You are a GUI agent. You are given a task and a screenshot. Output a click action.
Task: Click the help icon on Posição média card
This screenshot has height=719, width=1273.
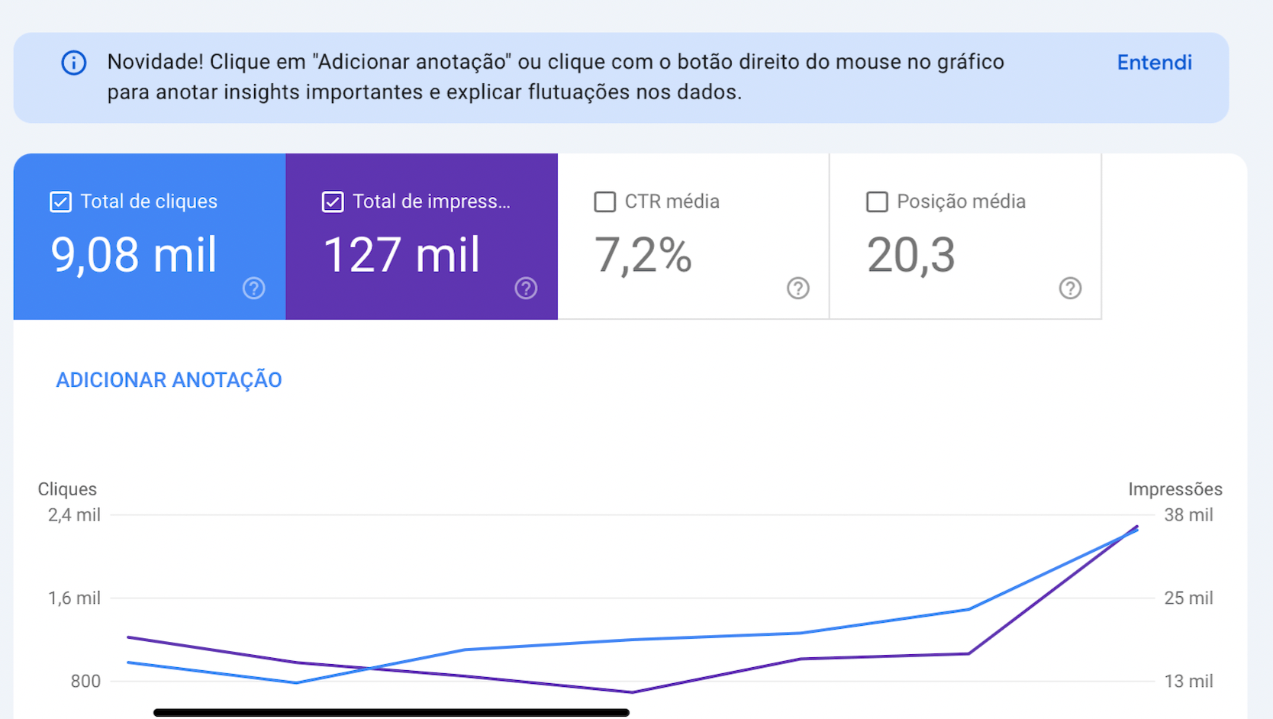pos(1070,289)
